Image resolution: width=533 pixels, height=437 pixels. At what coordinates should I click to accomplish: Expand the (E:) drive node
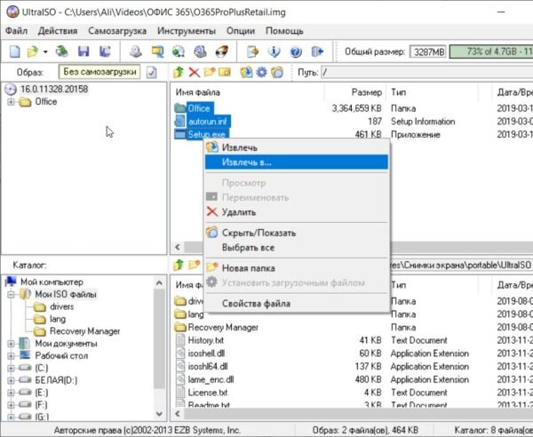[x=11, y=393]
